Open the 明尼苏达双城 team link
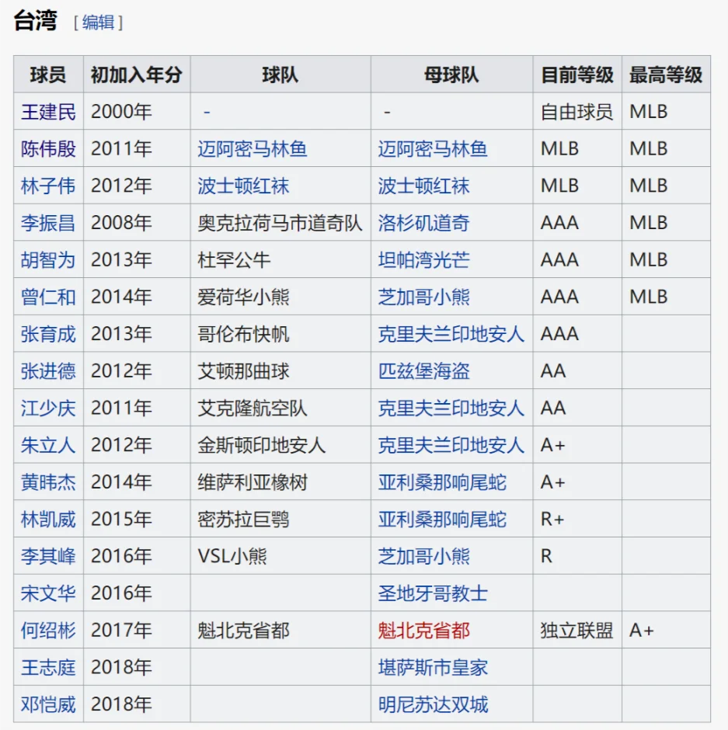Screen dimensions: 728x730 (x=433, y=704)
